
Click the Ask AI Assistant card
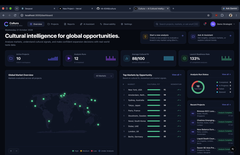click(211, 38)
